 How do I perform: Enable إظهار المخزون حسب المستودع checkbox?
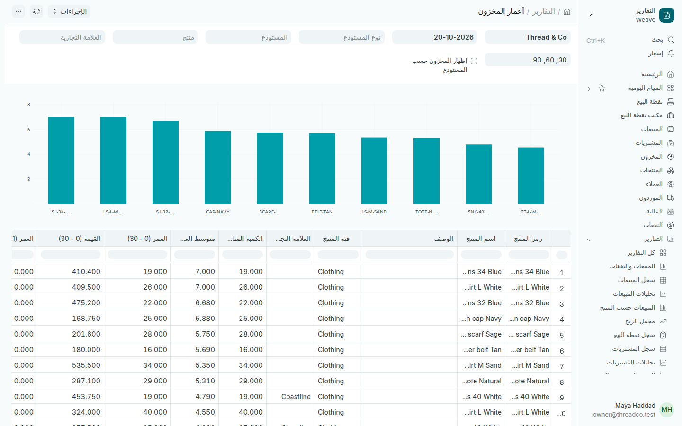[474, 61]
